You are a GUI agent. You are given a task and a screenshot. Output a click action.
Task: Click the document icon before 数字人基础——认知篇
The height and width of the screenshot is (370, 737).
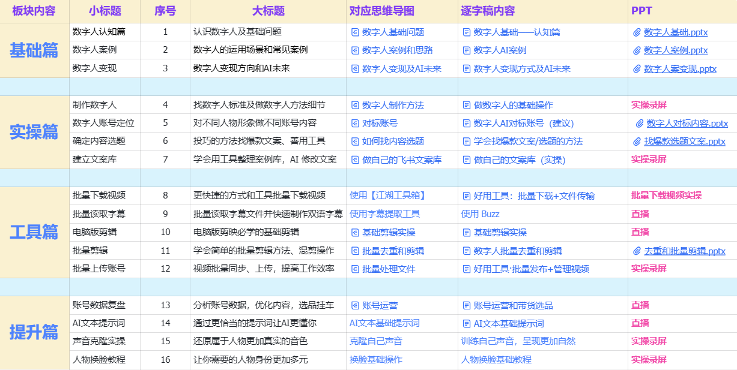[x=466, y=33]
